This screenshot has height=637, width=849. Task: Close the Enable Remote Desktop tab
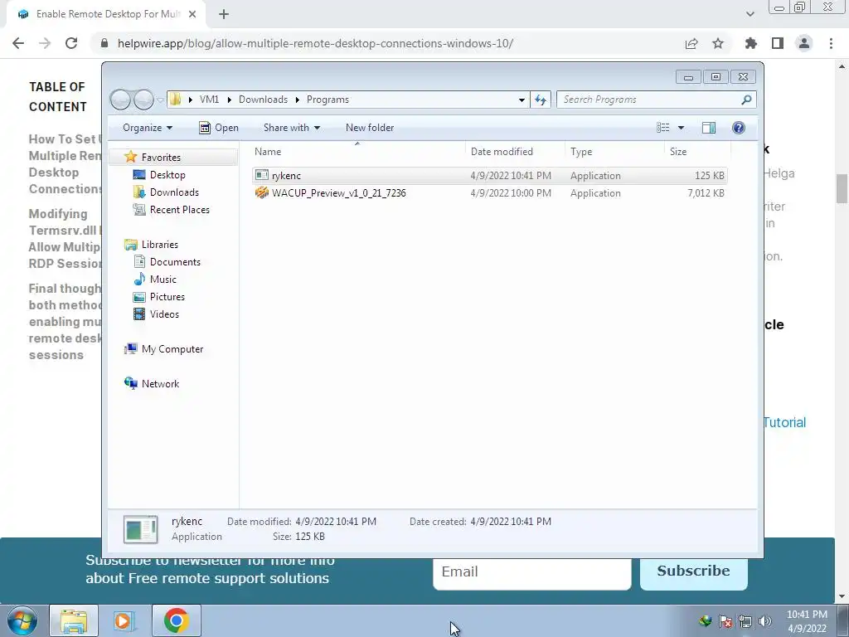click(x=192, y=14)
